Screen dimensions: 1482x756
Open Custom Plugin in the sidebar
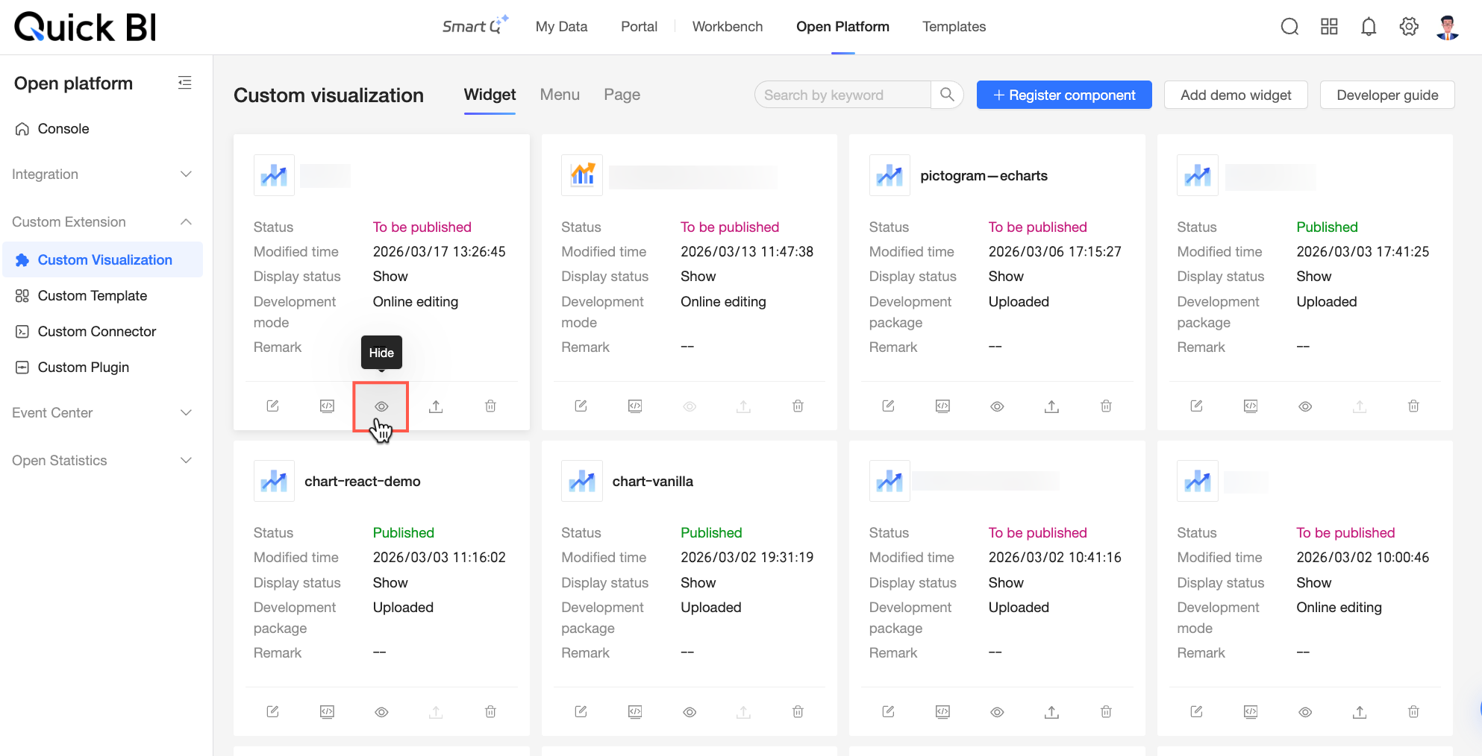point(102,368)
